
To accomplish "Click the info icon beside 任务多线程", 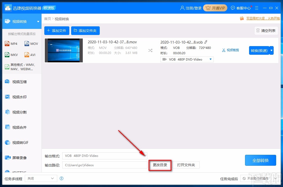I will pos(62,178).
